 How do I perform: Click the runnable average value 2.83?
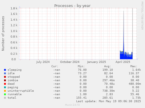(109, 94)
